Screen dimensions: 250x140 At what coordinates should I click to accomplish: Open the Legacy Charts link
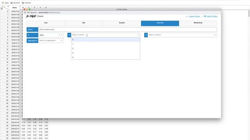pos(195,16)
